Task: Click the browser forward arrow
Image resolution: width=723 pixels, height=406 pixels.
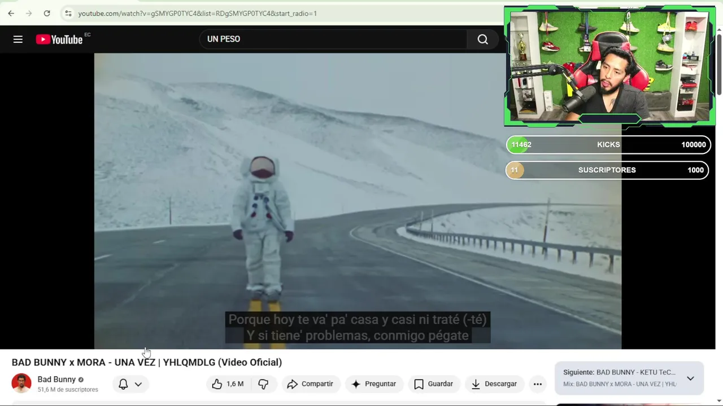Action: click(x=29, y=13)
